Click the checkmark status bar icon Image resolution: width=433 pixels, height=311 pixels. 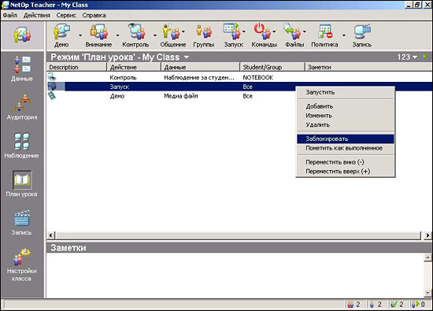[x=394, y=304]
